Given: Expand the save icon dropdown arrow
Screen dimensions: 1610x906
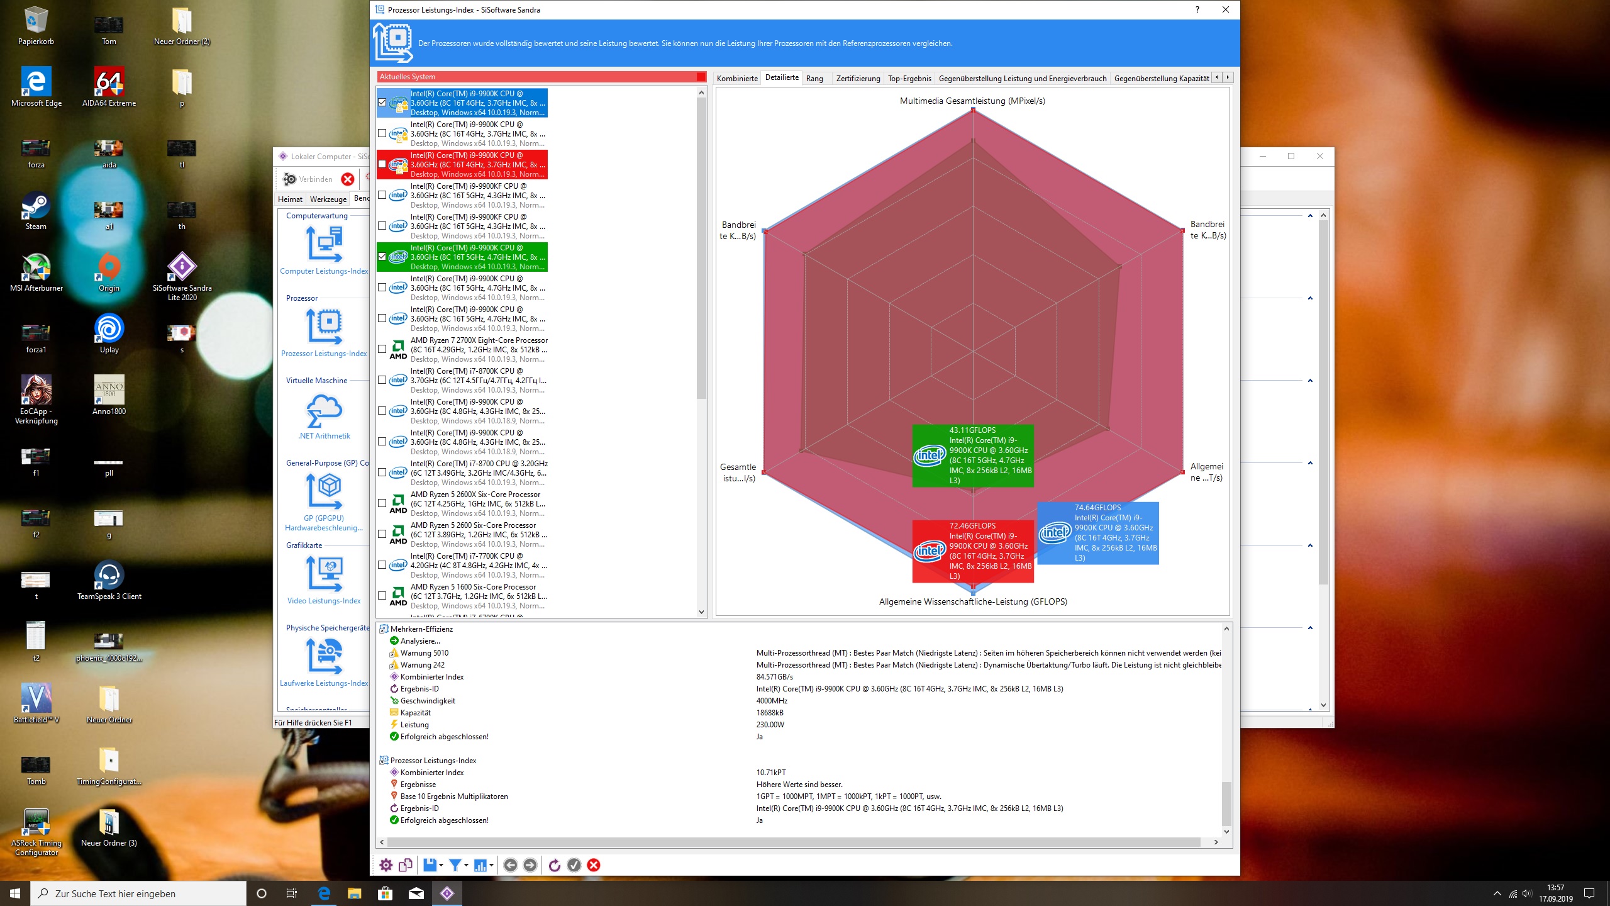Looking at the screenshot, I should (441, 865).
